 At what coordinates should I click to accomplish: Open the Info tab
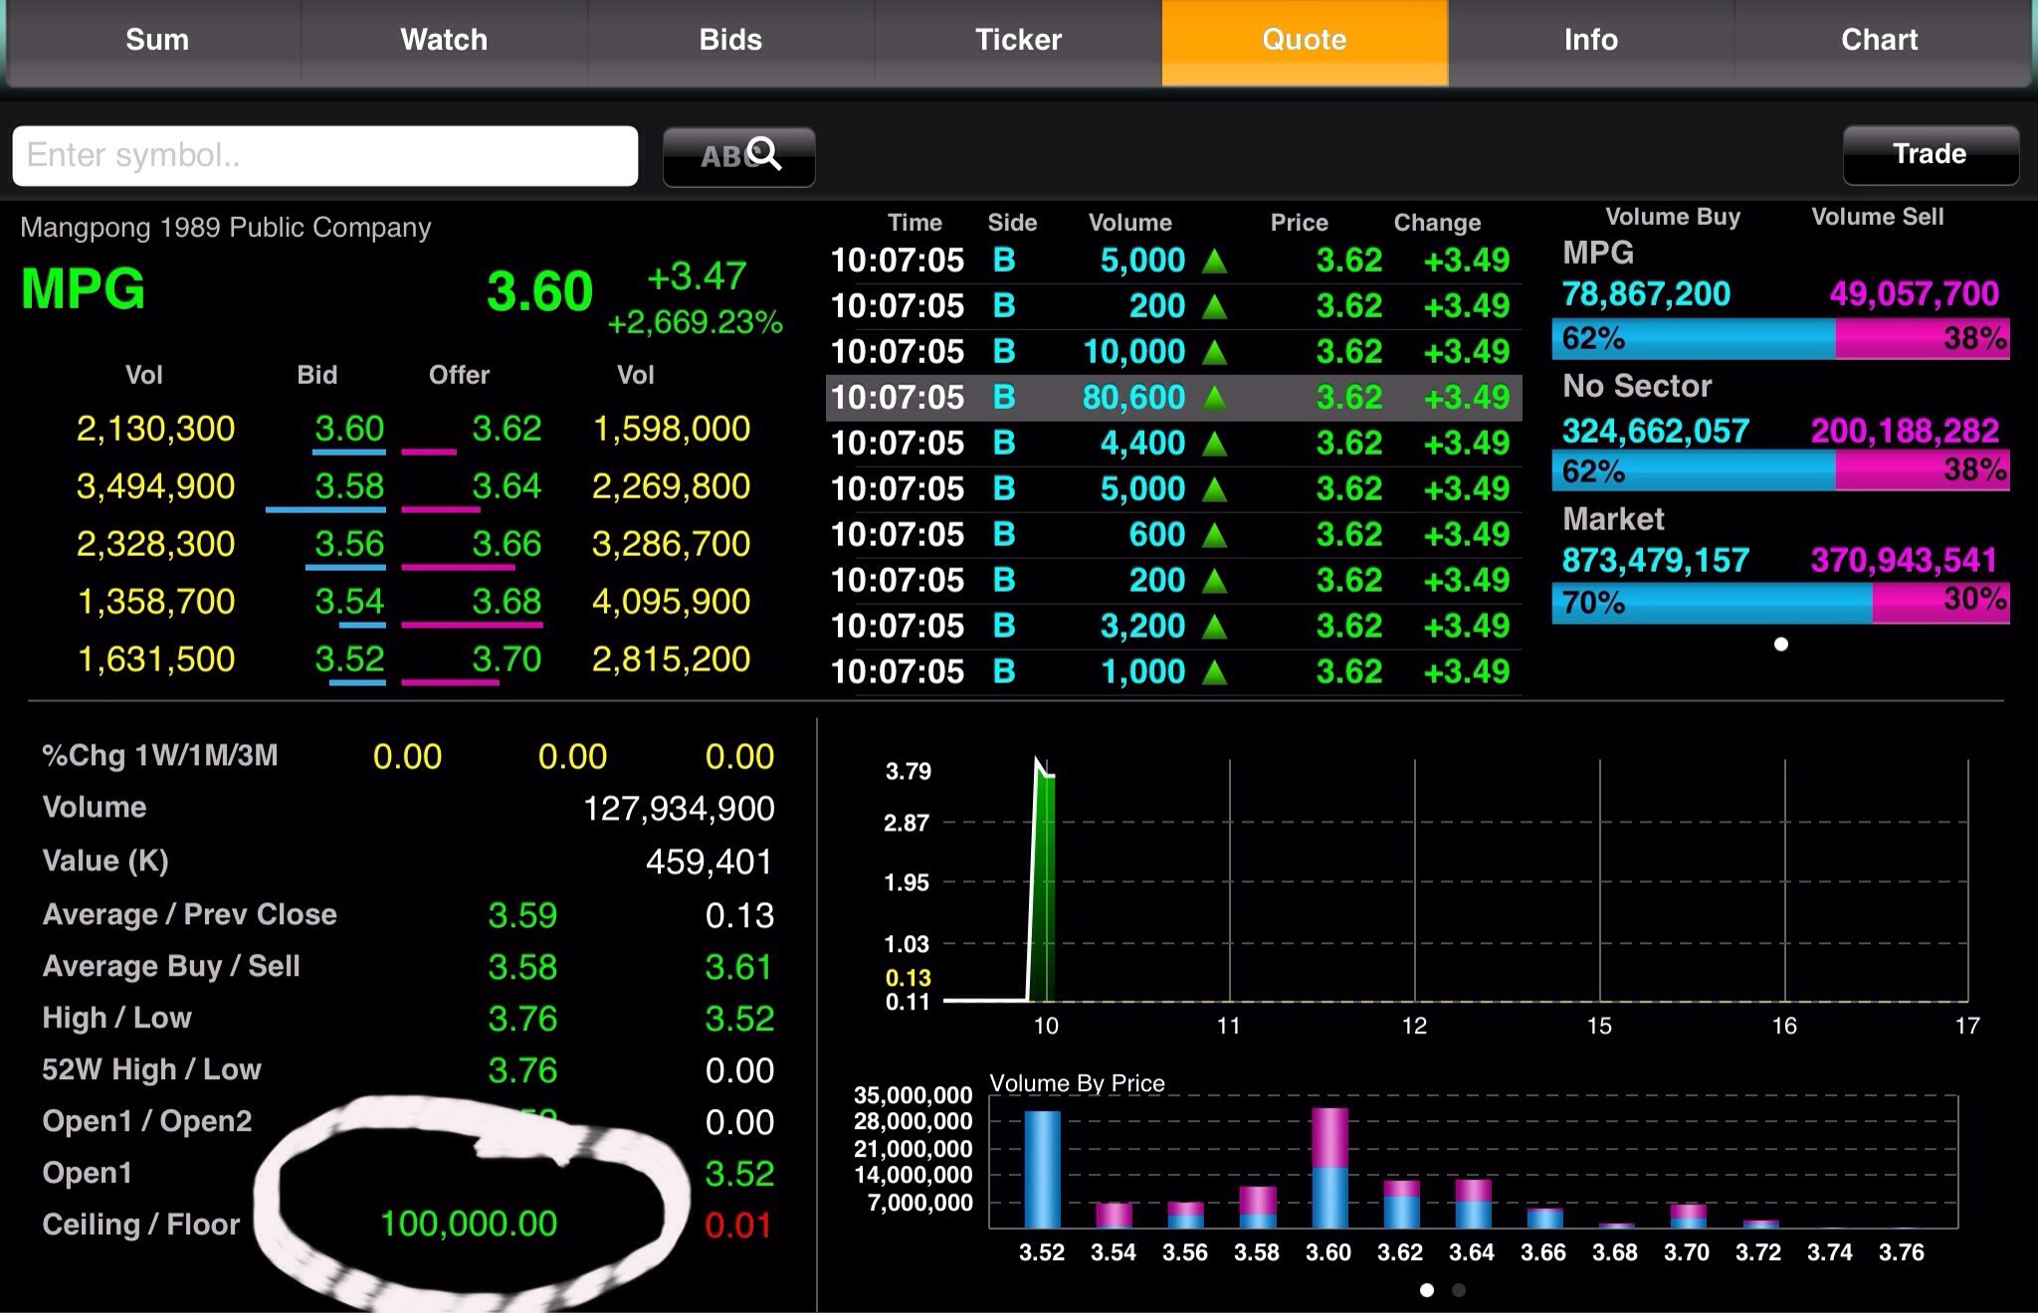(x=1590, y=40)
